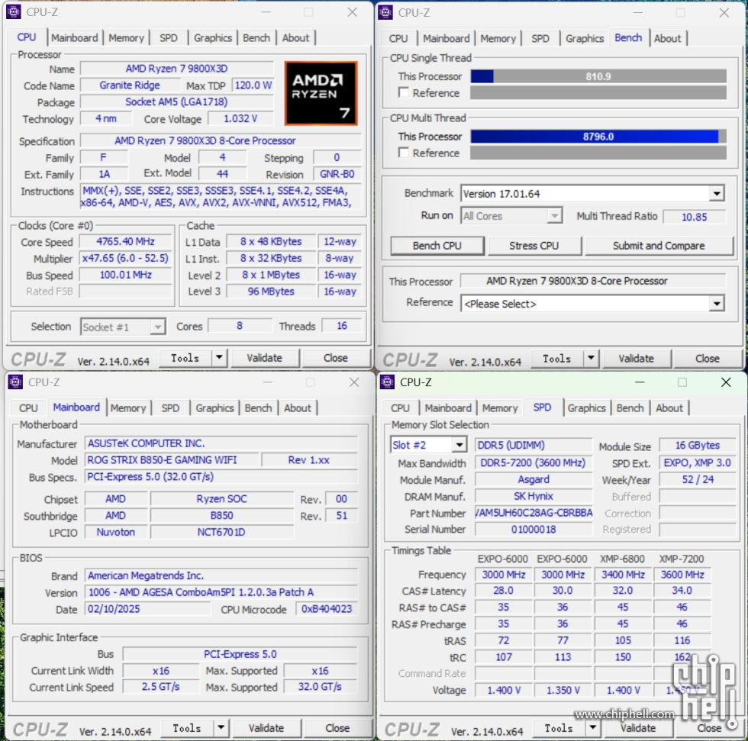Open the Benchmark version dropdown
Image resolution: width=748 pixels, height=741 pixels.
(716, 194)
